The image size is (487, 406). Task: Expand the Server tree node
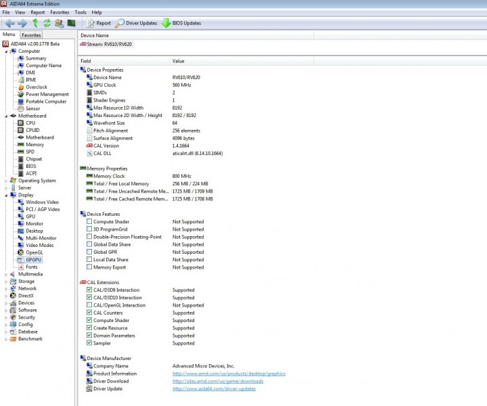pyautogui.click(x=6, y=187)
